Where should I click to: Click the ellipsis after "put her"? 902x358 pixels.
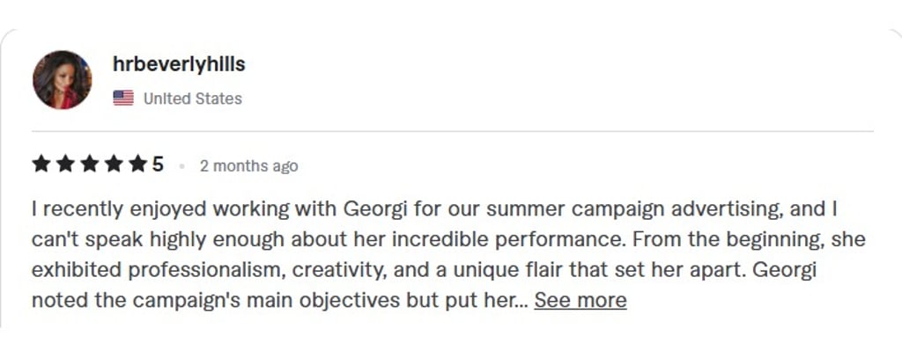tap(521, 300)
